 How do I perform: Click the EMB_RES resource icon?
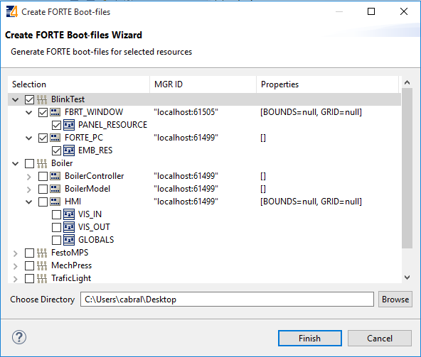point(69,150)
